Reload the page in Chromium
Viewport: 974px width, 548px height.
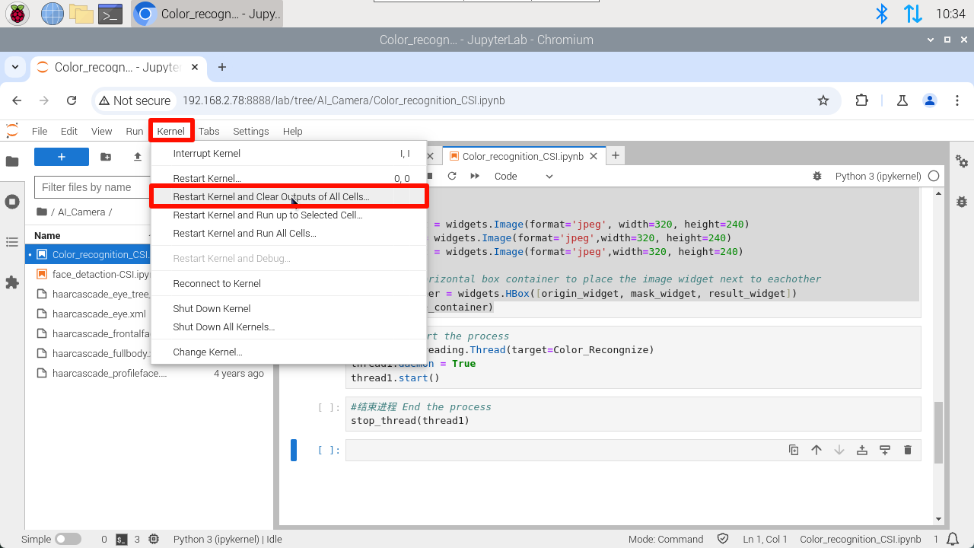(72, 100)
